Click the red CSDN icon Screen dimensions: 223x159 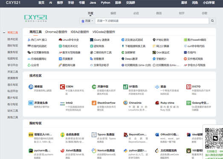(62, 87)
